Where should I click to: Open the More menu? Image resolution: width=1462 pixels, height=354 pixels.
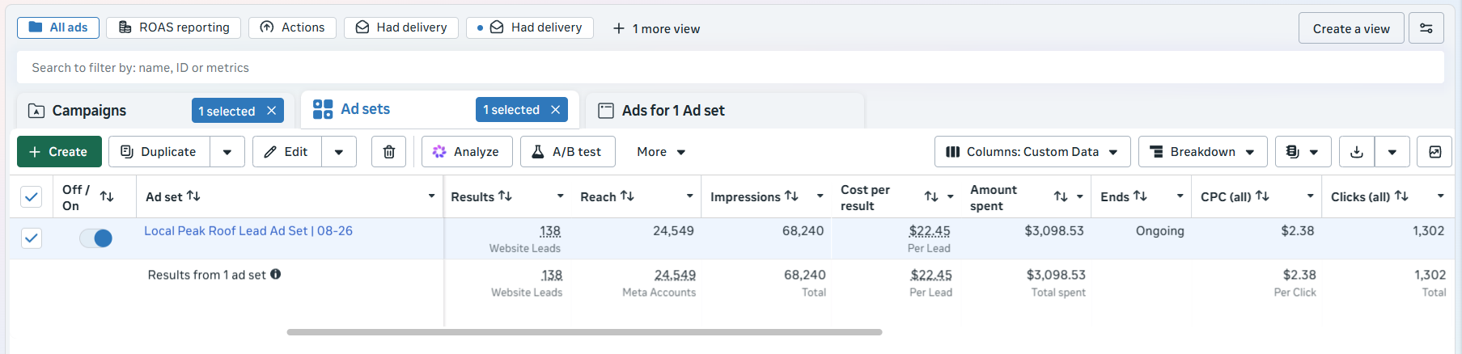[x=661, y=152]
